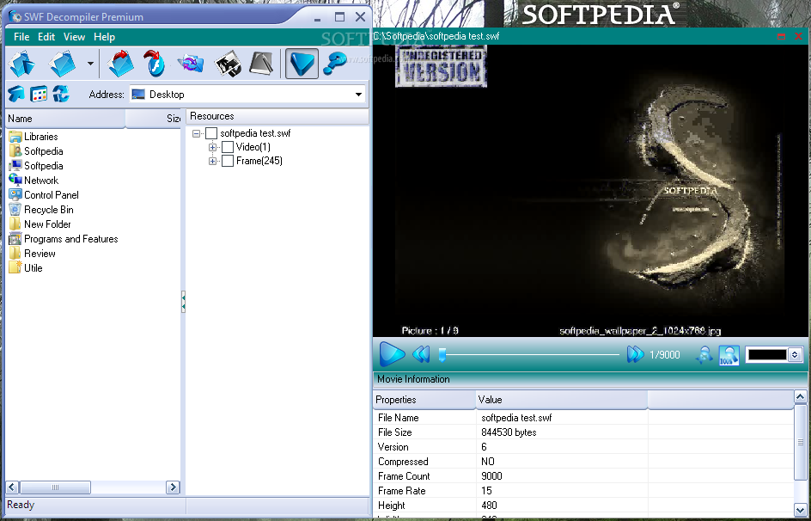Click the gray book toolbar icon
Screen dimensions: 811x521
click(261, 64)
